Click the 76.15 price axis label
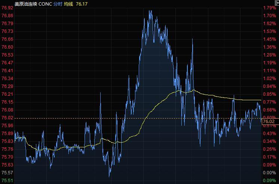 click(x=7, y=102)
